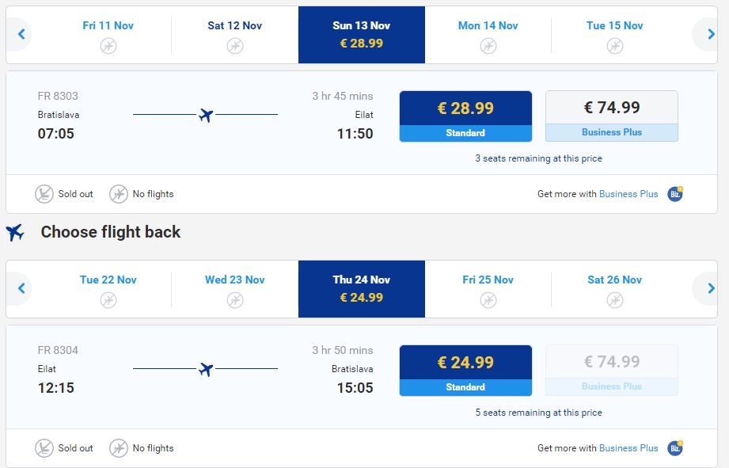Click the airplane icon beside Choose flight back
The image size is (729, 468).
15,232
